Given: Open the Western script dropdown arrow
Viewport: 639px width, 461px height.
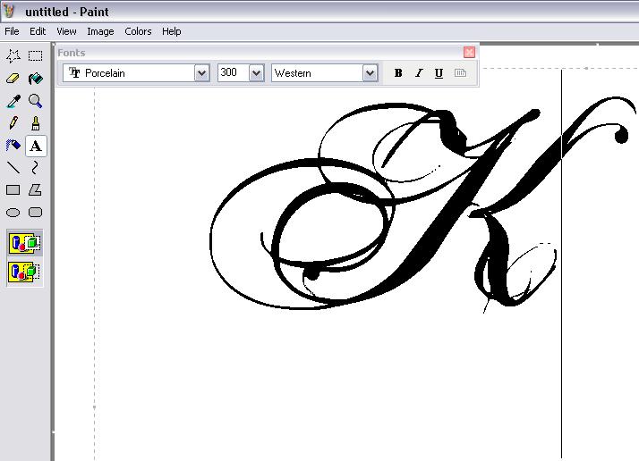Looking at the screenshot, I should [370, 73].
